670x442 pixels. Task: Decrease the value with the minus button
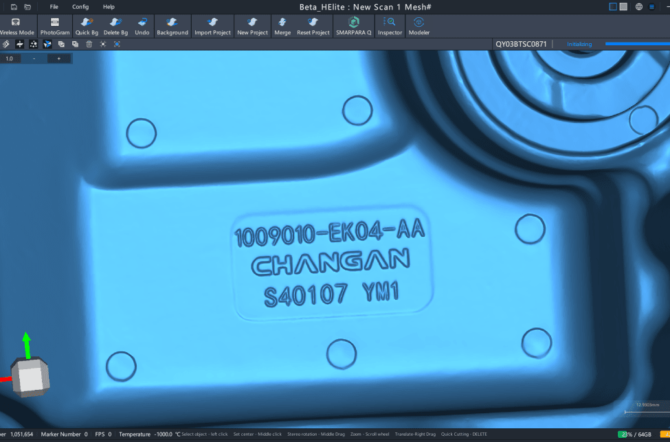pos(34,58)
